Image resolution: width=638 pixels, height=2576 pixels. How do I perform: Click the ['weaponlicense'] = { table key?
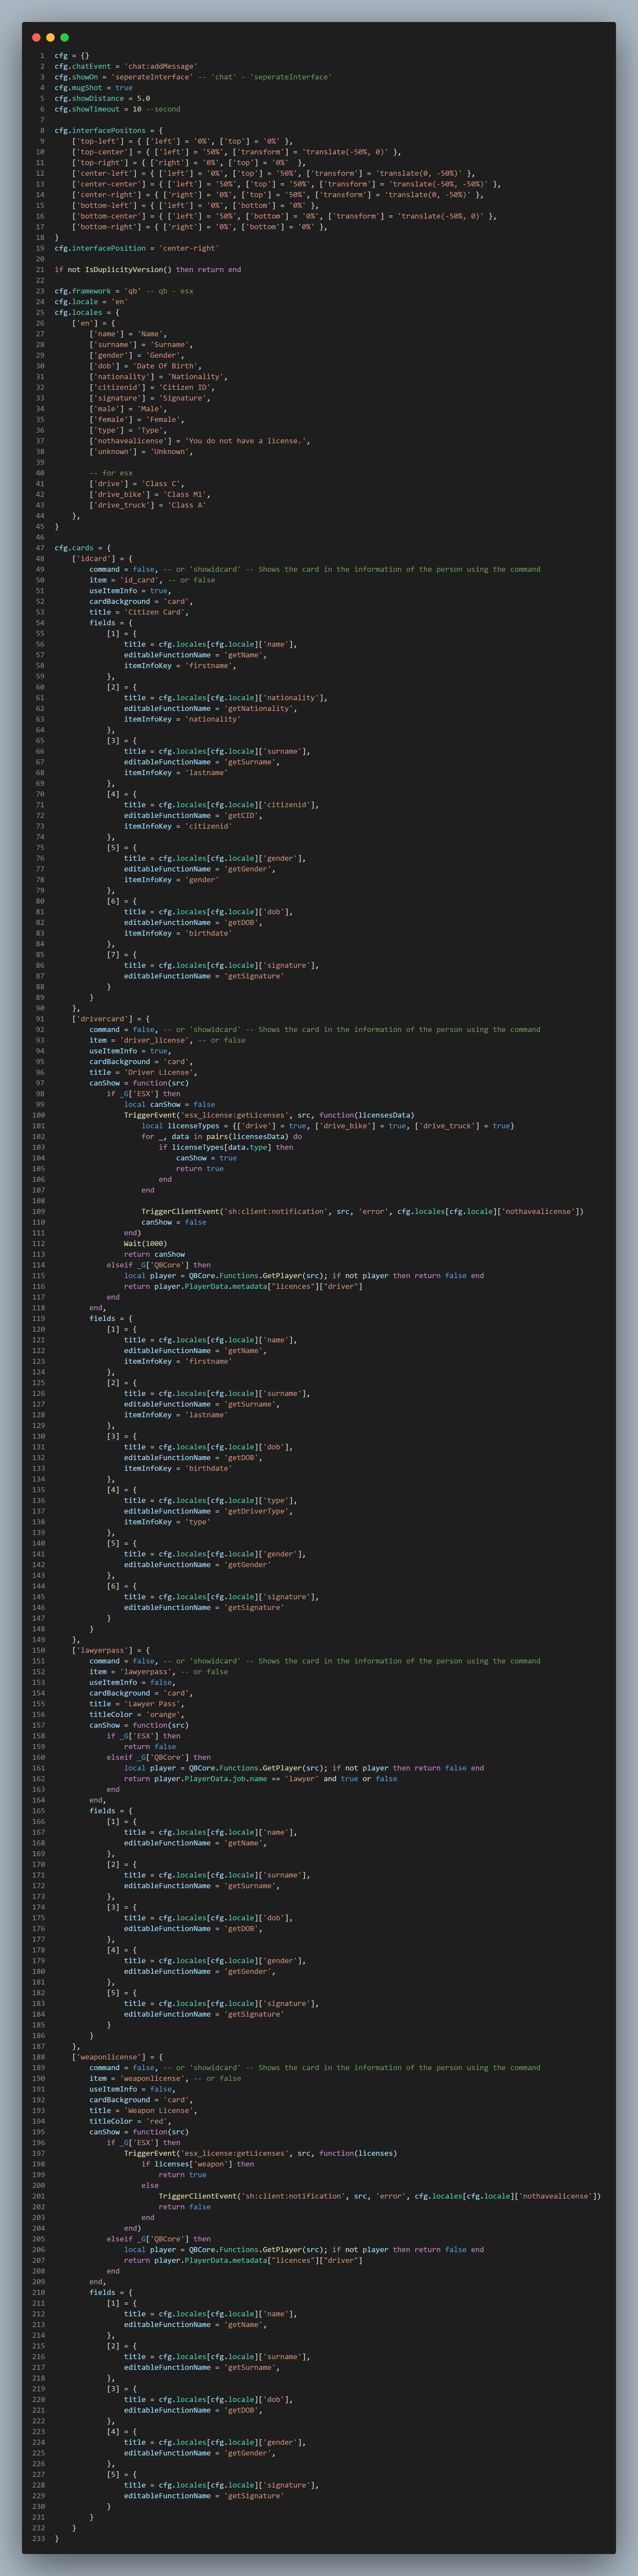tap(118, 2057)
